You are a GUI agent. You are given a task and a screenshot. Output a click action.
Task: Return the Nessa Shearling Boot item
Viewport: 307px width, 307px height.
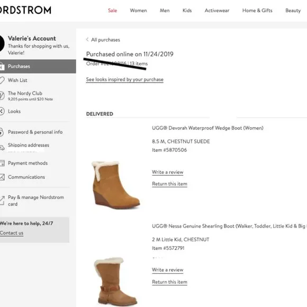[169, 282]
